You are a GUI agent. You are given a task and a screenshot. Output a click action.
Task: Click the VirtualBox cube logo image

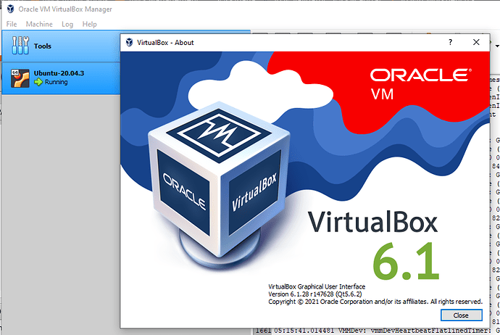click(220, 185)
